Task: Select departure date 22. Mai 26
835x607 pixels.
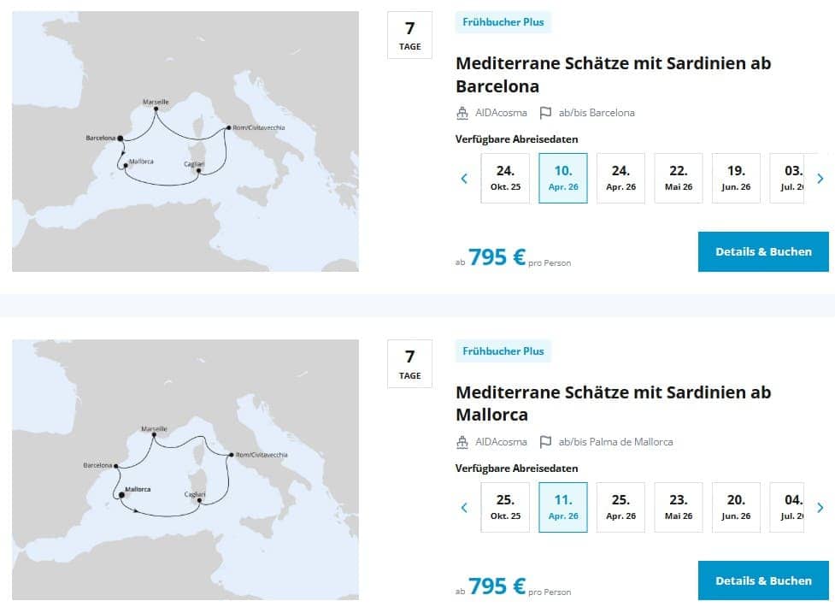Action: point(679,178)
